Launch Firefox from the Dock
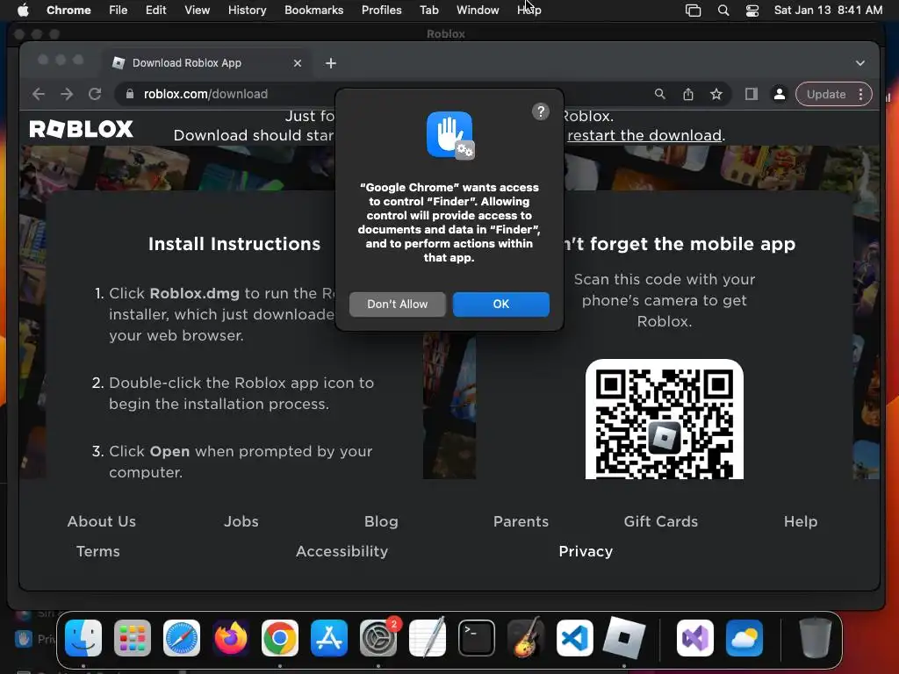The image size is (899, 674). pos(231,638)
